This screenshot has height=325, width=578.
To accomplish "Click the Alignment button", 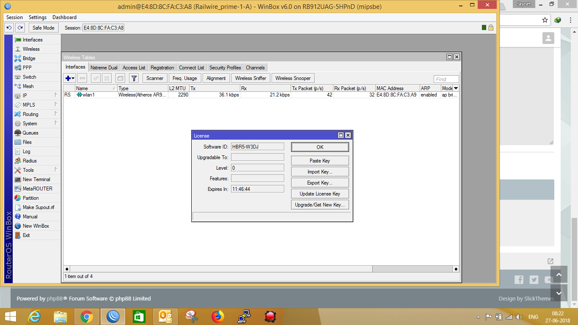I will pos(216,78).
